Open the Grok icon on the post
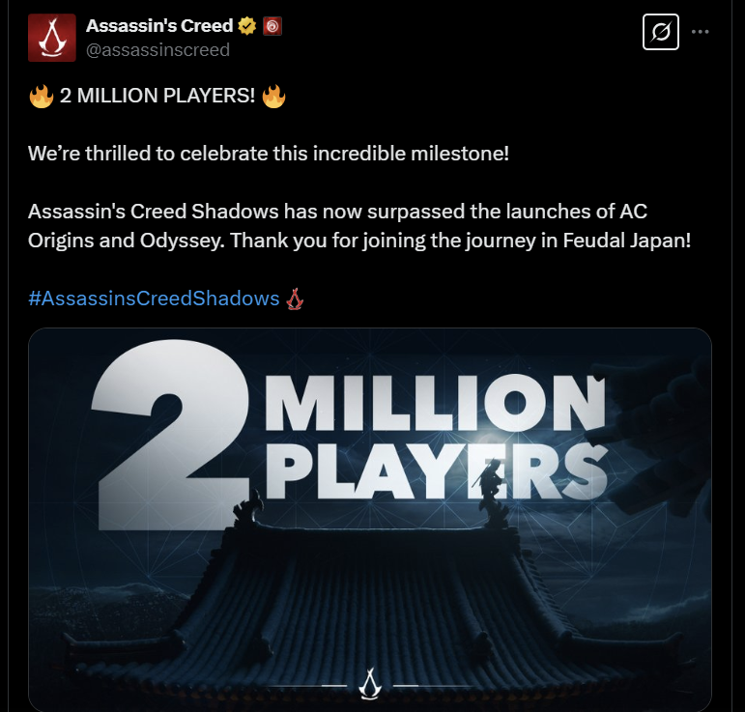The height and width of the screenshot is (712, 745). 660,32
